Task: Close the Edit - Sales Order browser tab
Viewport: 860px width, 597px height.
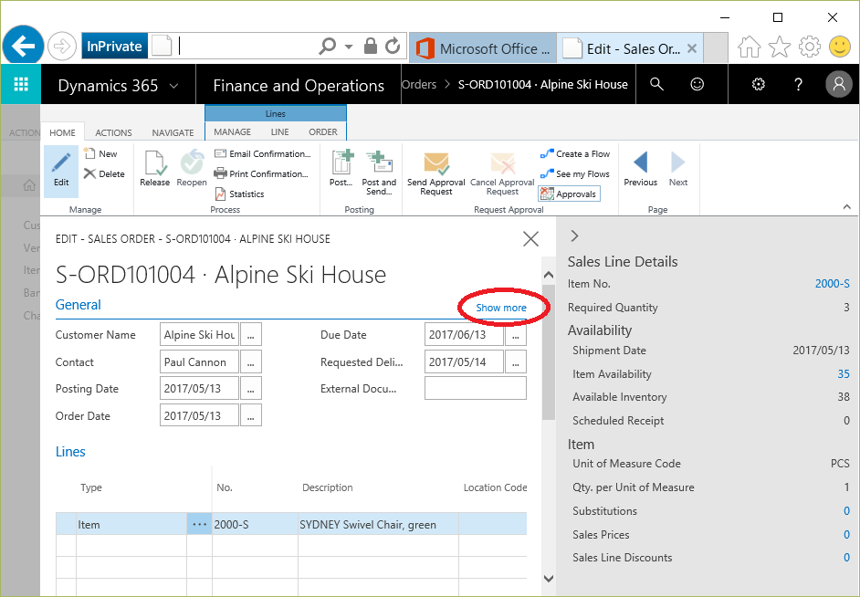Action: pyautogui.click(x=692, y=48)
